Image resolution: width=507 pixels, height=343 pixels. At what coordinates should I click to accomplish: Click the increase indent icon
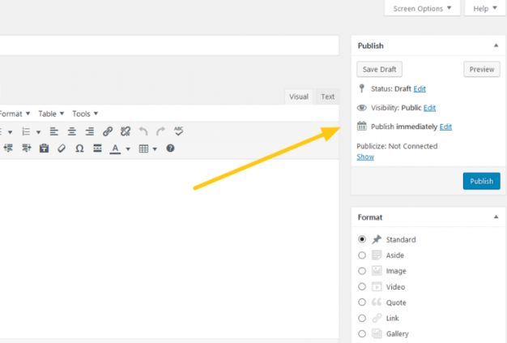pyautogui.click(x=27, y=148)
